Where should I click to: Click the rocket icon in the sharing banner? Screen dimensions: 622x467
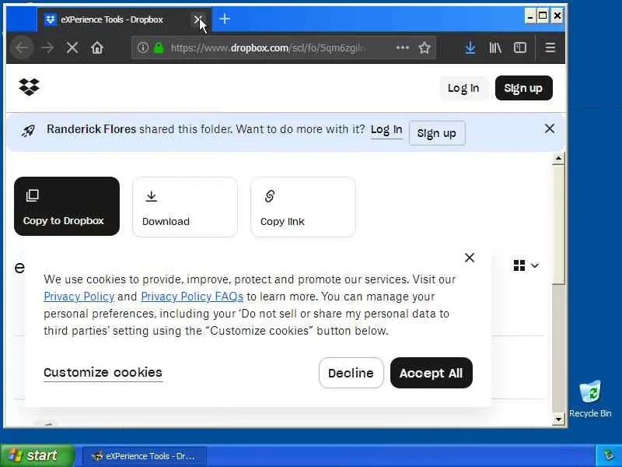pyautogui.click(x=28, y=130)
